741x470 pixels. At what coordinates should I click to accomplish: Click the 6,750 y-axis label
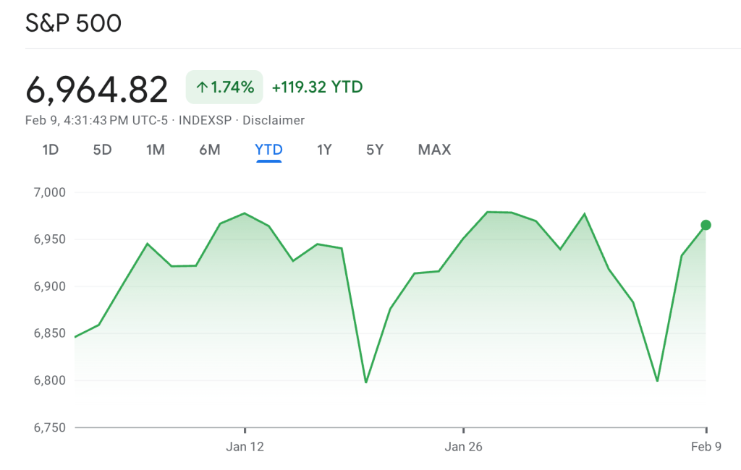point(50,427)
